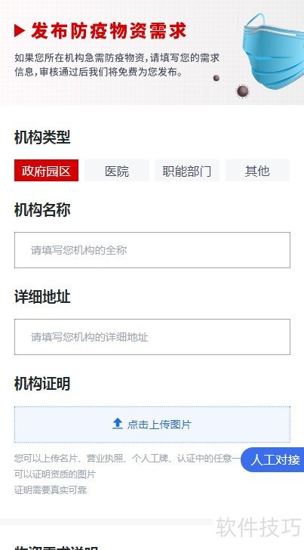Open the 人工对接 floating button
The height and width of the screenshot is (550, 304).
click(x=273, y=459)
